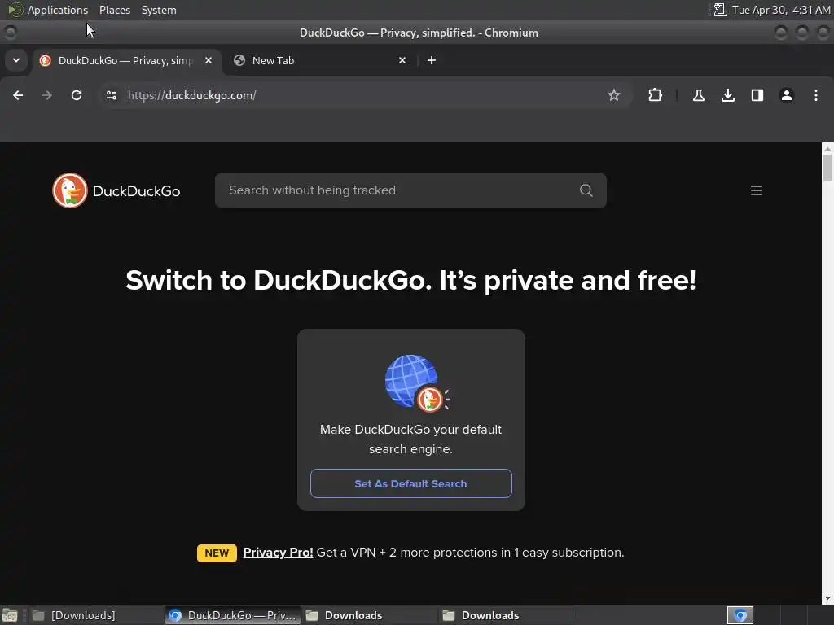Click the forward navigation arrow
This screenshot has height=625, width=834.
(x=46, y=95)
